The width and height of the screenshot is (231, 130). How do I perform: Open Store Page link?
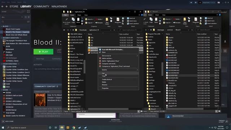coord(40,58)
